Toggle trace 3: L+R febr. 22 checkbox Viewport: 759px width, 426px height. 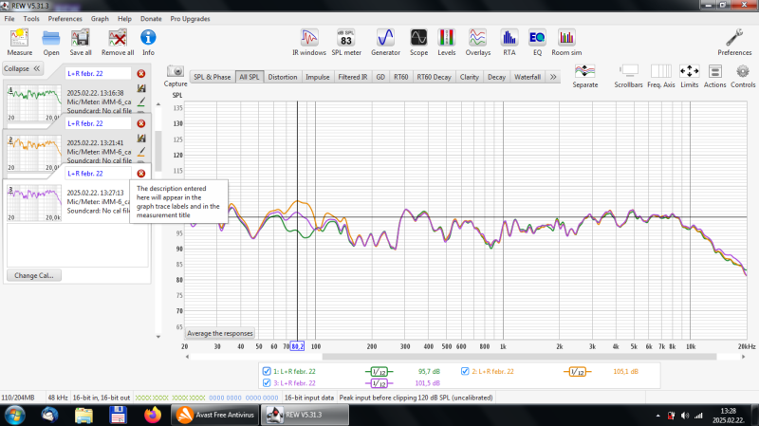(267, 383)
